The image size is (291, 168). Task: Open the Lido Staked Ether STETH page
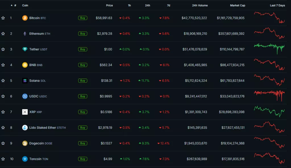pos(47,128)
